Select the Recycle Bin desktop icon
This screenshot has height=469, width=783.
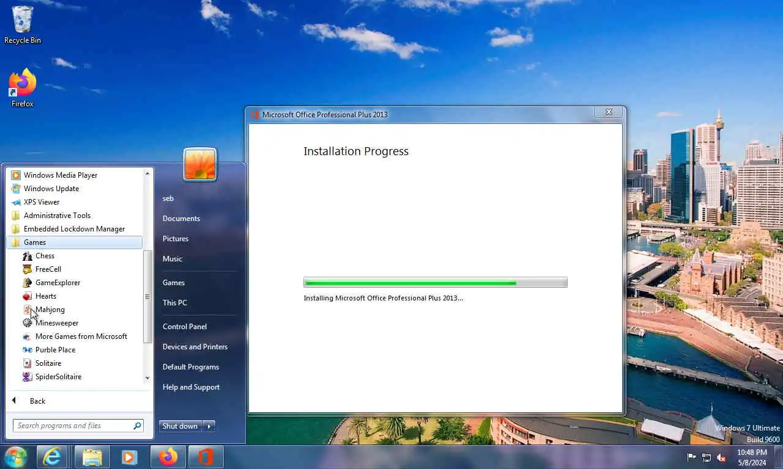[x=23, y=25]
